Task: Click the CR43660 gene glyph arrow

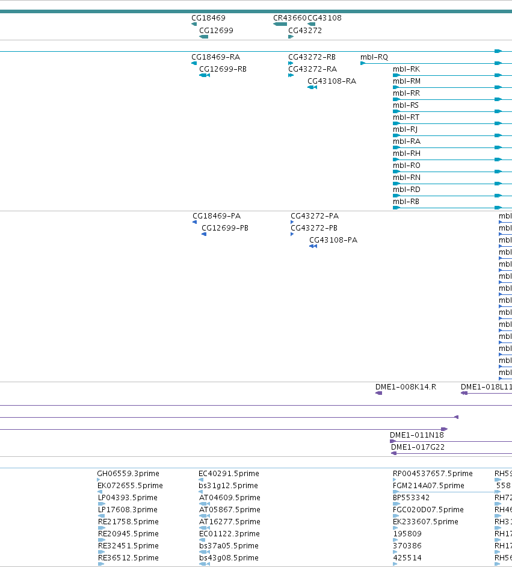Action: pyautogui.click(x=280, y=24)
